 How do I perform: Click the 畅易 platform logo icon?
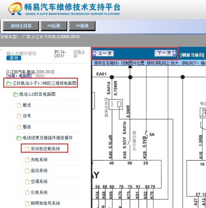15,9
